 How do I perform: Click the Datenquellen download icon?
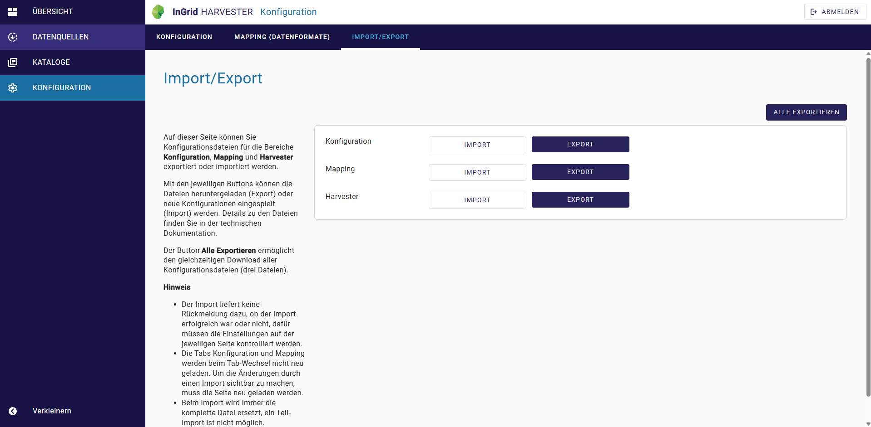(x=13, y=37)
